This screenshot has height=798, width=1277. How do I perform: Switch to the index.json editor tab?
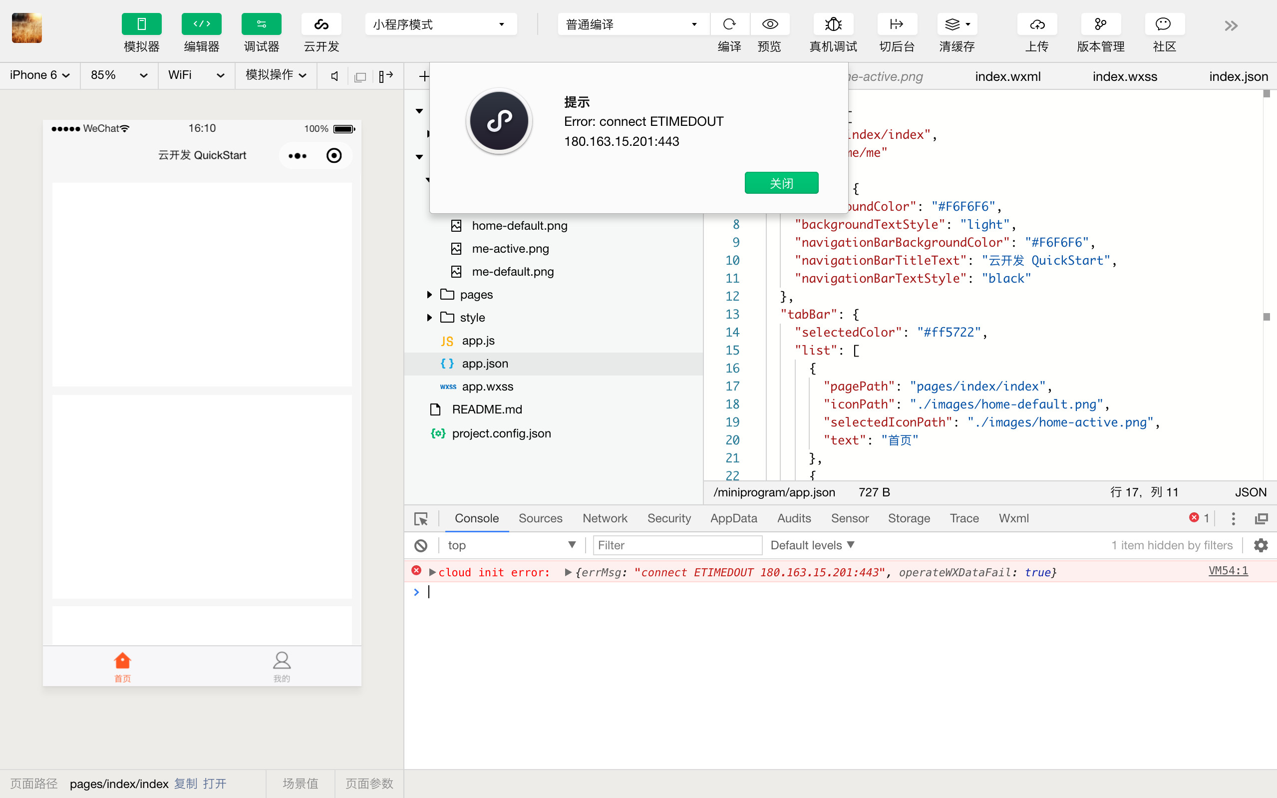pyautogui.click(x=1238, y=76)
